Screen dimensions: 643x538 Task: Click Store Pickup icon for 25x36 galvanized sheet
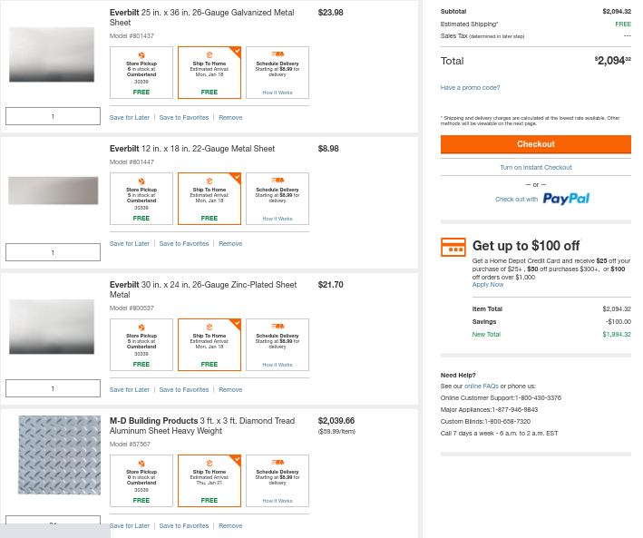(x=141, y=55)
